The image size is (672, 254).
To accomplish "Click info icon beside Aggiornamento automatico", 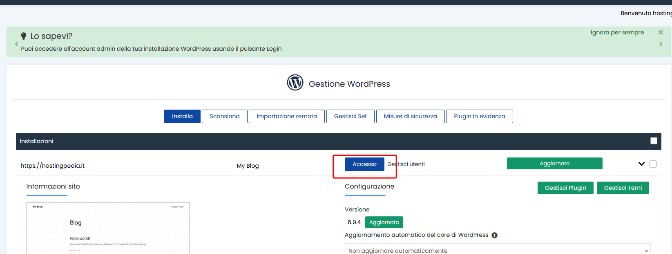I will pyautogui.click(x=494, y=235).
